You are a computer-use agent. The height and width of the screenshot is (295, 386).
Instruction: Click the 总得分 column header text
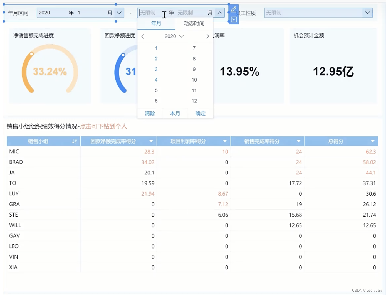pyautogui.click(x=336, y=141)
